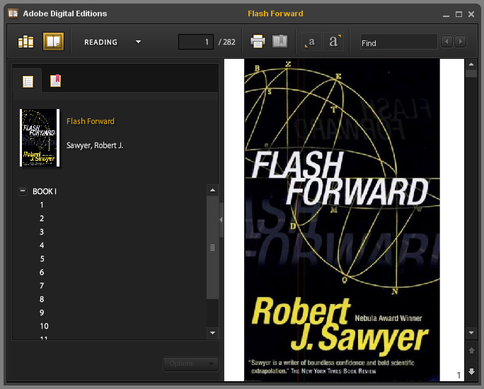Click the current page number field
Screen dimensions: 484x389
click(196, 42)
